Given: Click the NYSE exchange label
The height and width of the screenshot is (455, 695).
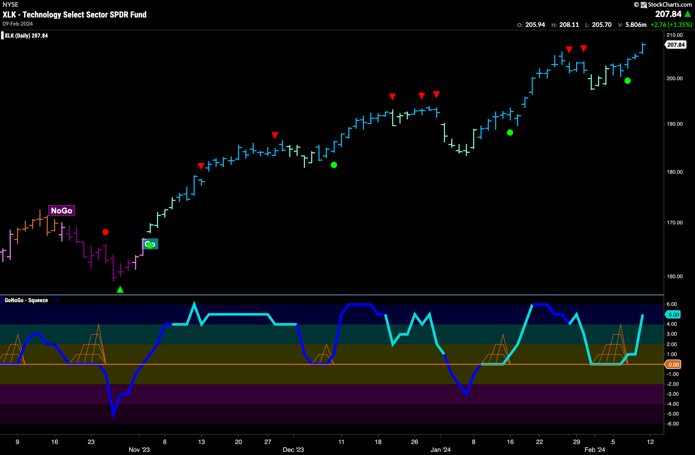Looking at the screenshot, I should pos(10,4).
